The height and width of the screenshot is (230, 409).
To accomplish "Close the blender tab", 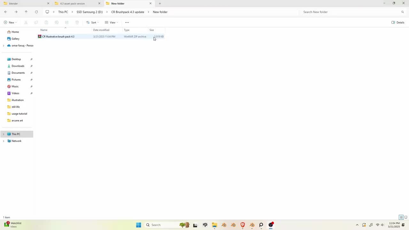I will point(48,4).
